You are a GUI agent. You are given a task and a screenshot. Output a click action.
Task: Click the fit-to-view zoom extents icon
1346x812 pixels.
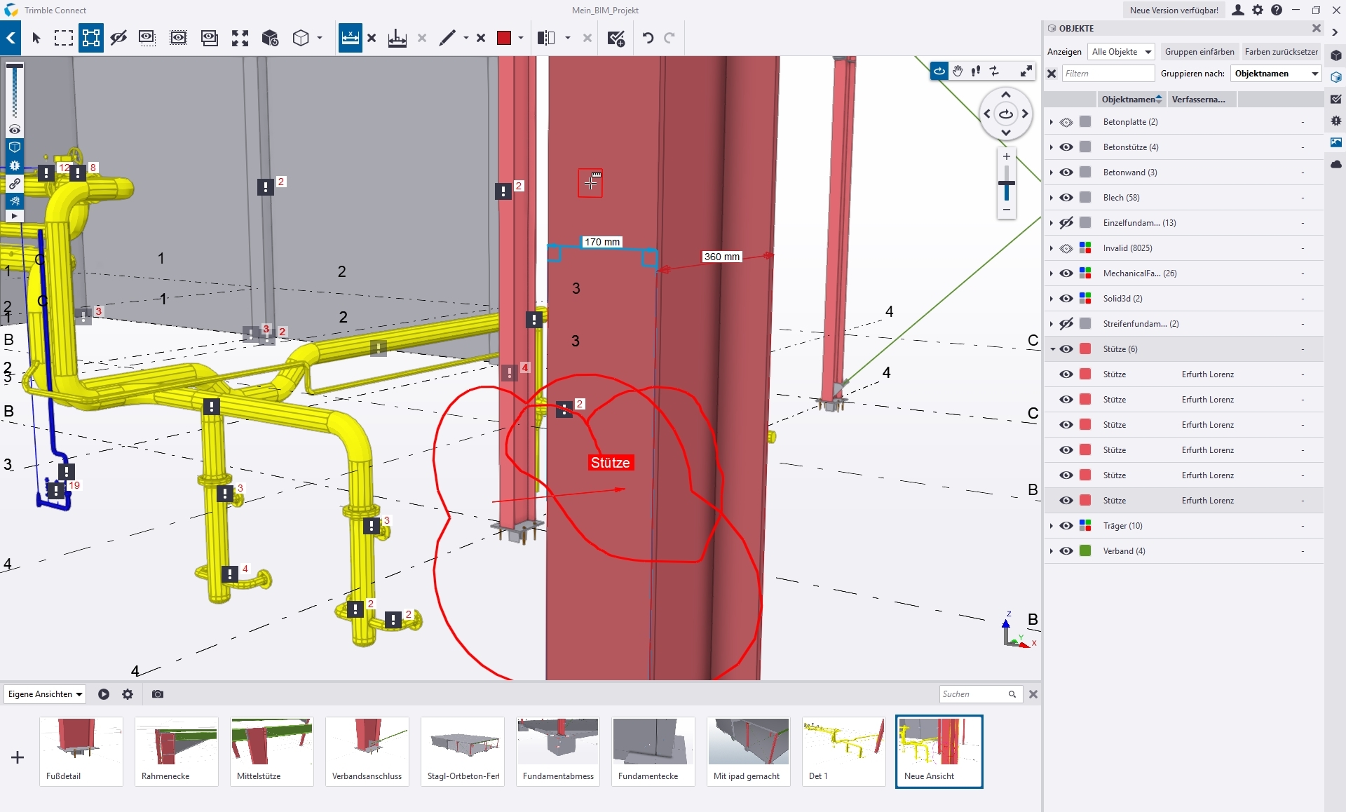point(240,38)
